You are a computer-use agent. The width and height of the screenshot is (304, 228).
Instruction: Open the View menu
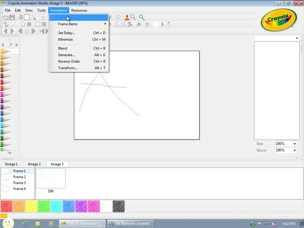(29, 10)
